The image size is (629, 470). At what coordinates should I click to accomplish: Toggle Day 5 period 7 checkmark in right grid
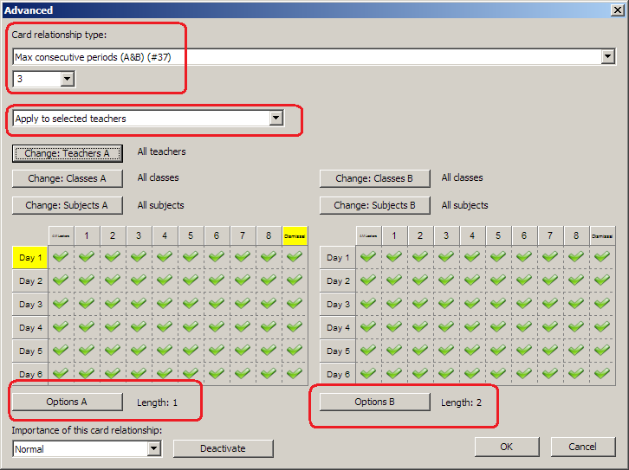point(550,351)
